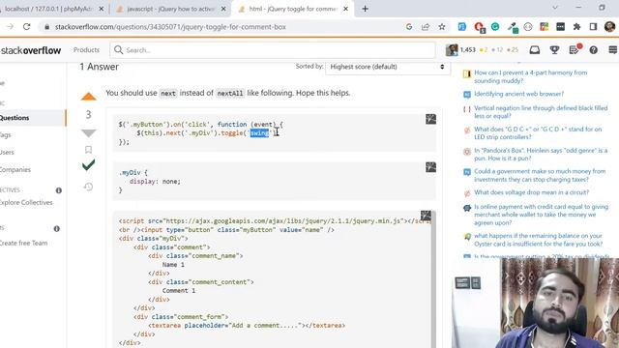Open the Oyster card remaining balance question
Image resolution: width=619 pixels, height=348 pixels.
[538, 240]
